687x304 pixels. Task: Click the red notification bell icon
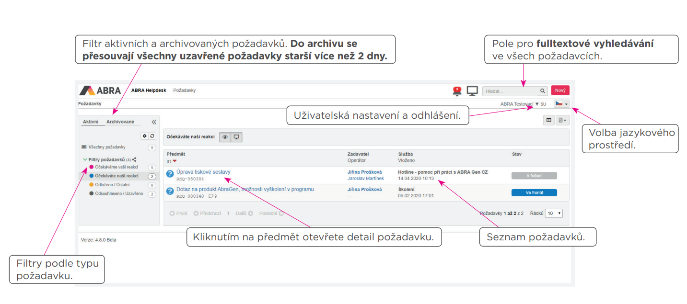click(x=457, y=91)
